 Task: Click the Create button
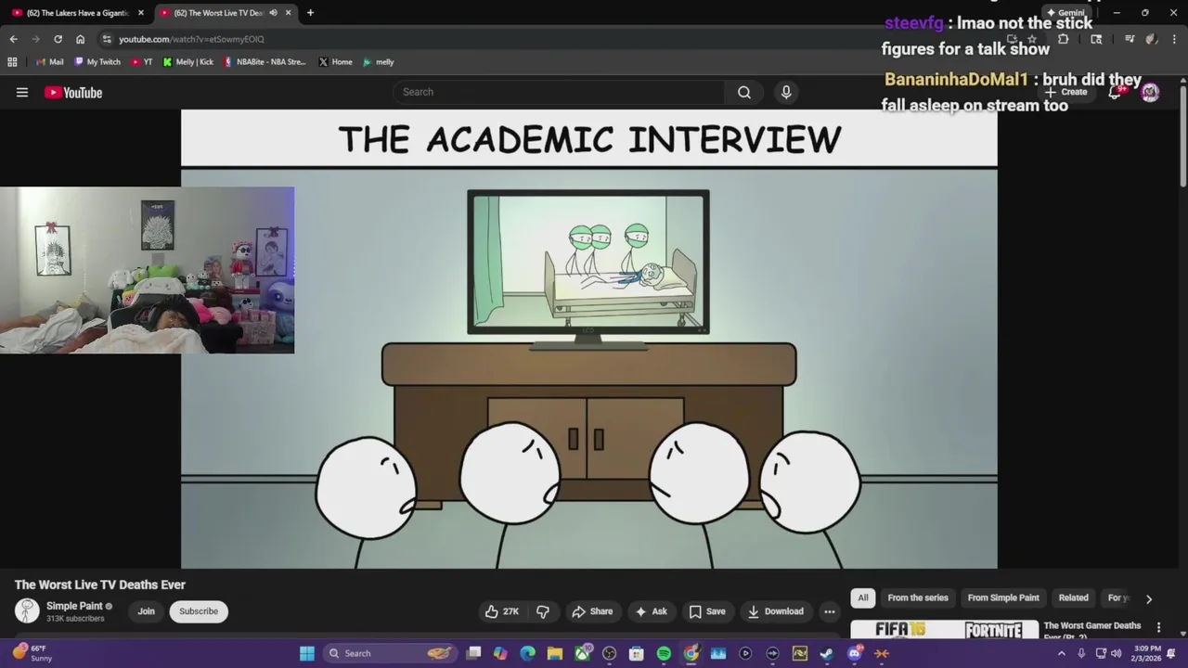point(1065,92)
